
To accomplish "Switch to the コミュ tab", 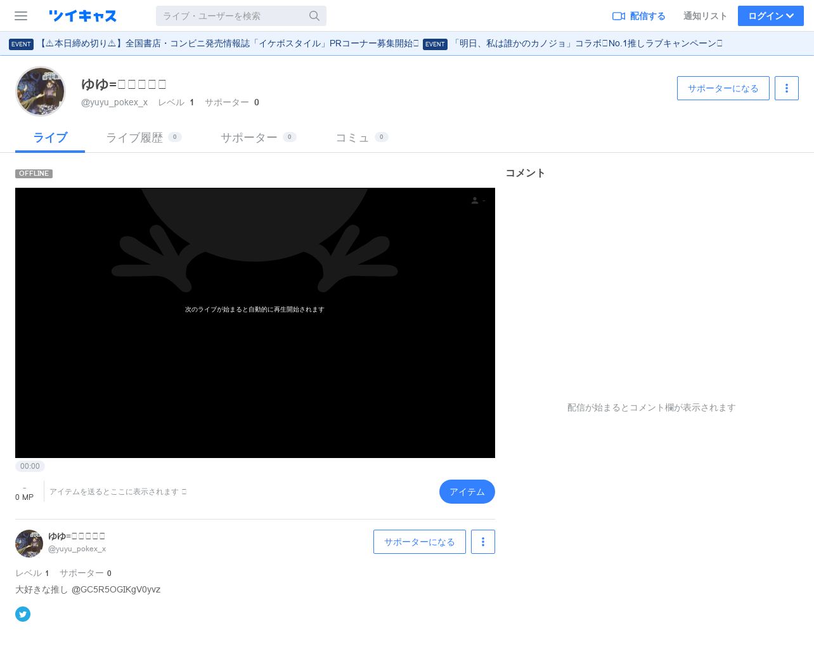I will pos(361,138).
